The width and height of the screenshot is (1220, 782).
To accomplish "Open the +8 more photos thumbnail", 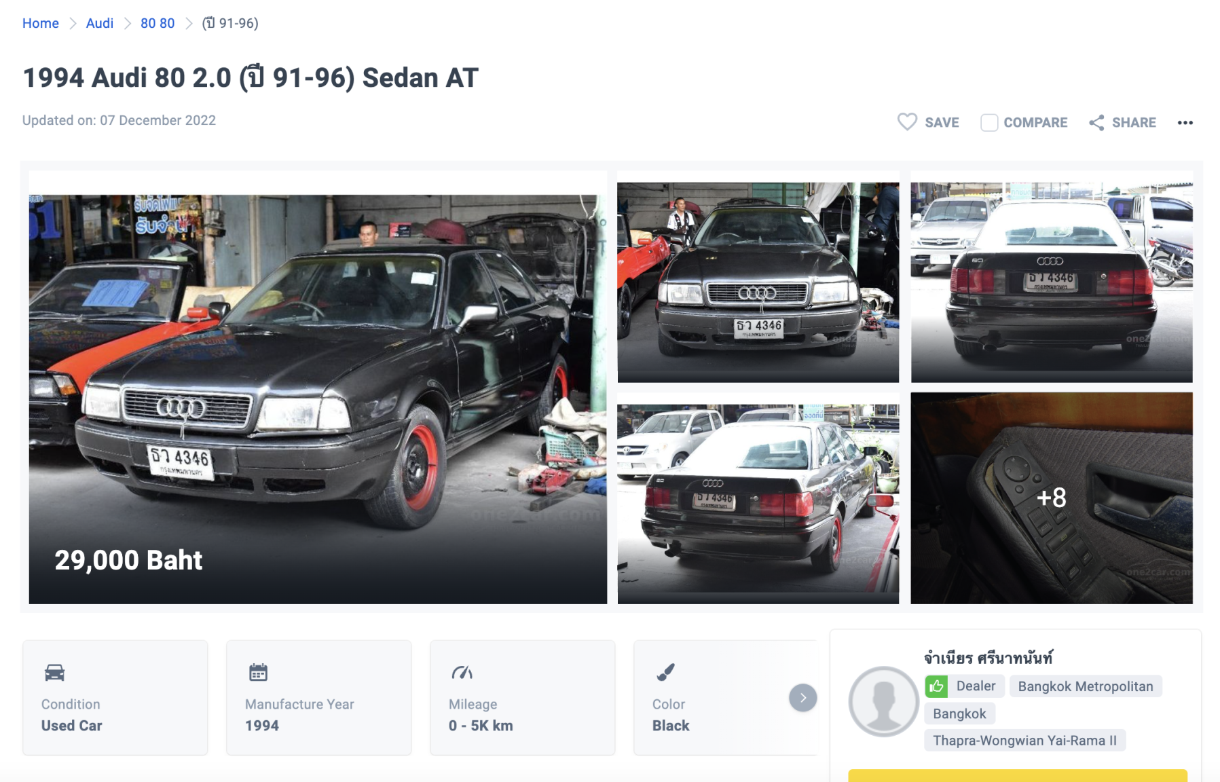I will pos(1051,498).
